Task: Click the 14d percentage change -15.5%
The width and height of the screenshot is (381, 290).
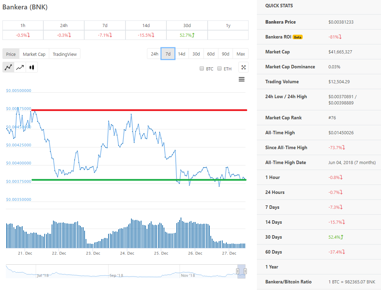Action: [146, 35]
